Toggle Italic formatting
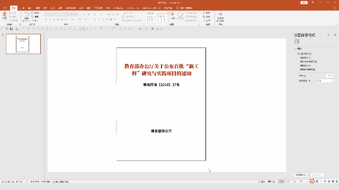339x190 pixels. click(x=50, y=20)
